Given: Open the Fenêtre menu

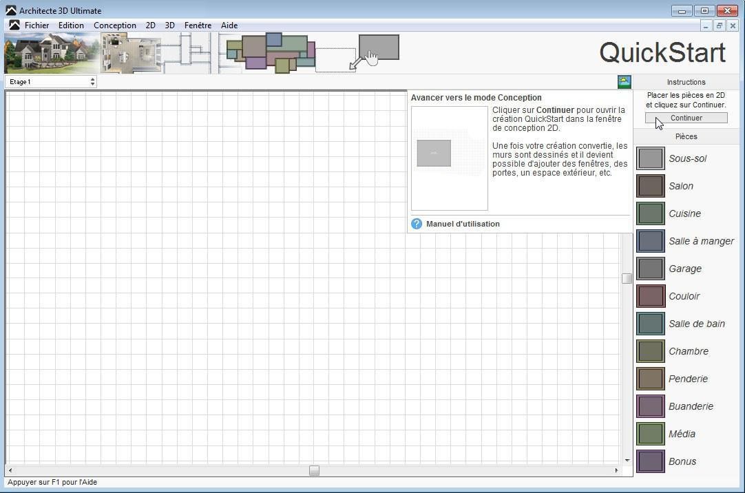Looking at the screenshot, I should [x=198, y=25].
